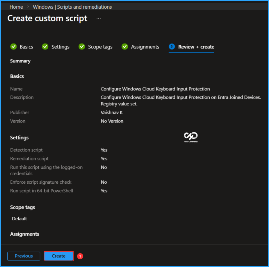Switch to the Basics tab

pyautogui.click(x=26, y=47)
